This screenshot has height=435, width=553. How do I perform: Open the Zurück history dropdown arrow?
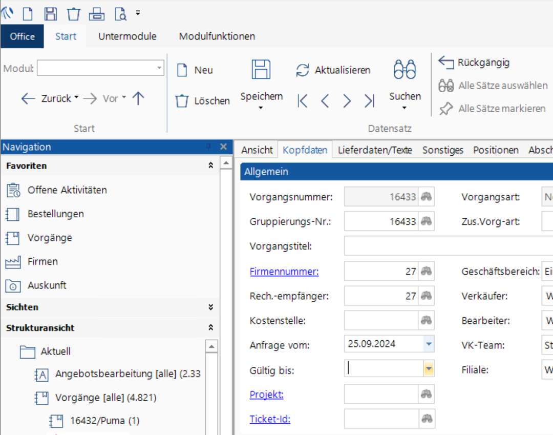tap(76, 97)
